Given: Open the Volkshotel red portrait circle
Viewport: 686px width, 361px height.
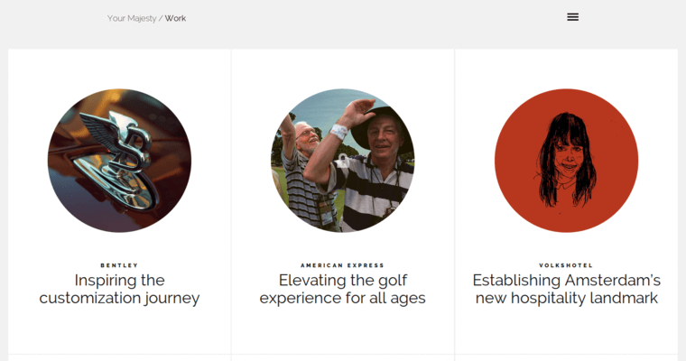Looking at the screenshot, I should click(566, 161).
